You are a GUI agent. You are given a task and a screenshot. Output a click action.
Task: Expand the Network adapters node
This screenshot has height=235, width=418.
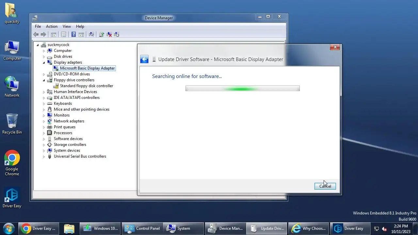pyautogui.click(x=44, y=121)
